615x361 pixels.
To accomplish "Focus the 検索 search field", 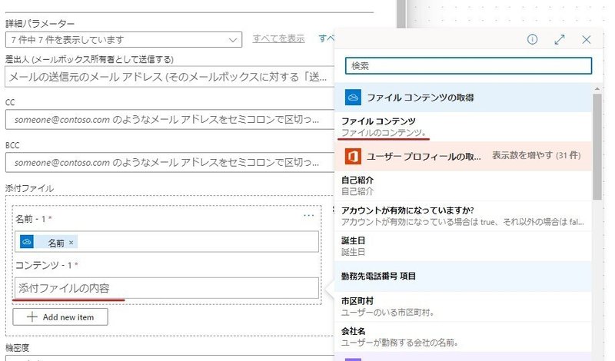I will pyautogui.click(x=468, y=66).
